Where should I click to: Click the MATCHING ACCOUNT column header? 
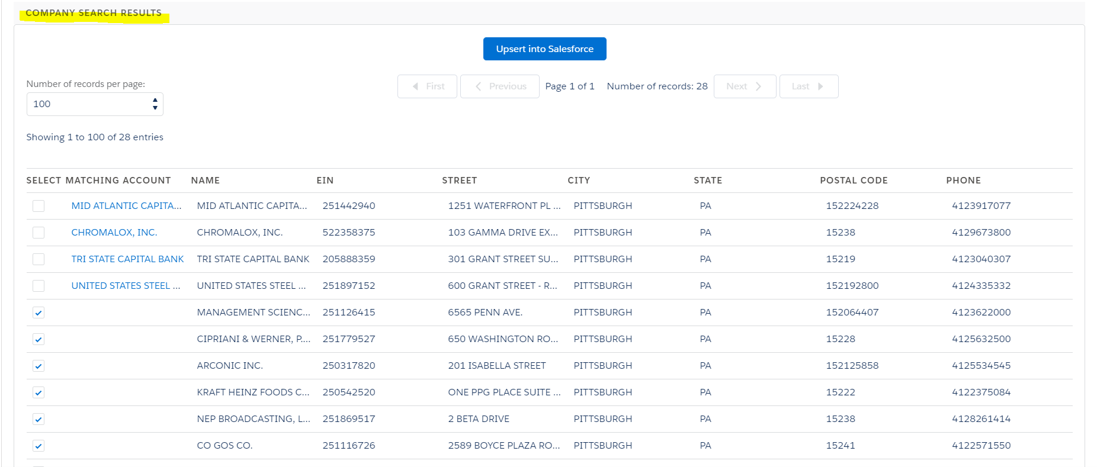(118, 181)
